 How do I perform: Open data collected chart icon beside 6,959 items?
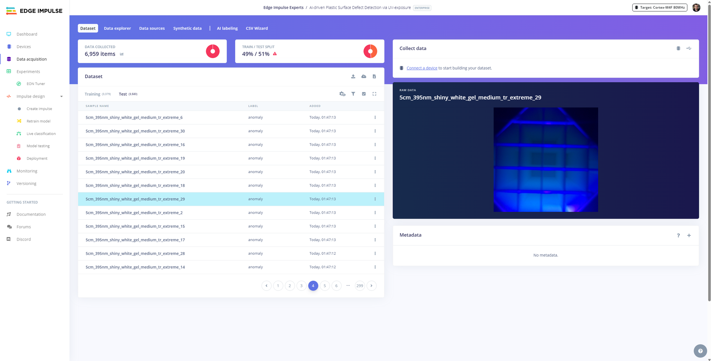click(122, 54)
